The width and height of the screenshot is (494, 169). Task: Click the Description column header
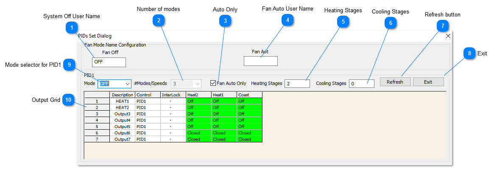pos(122,95)
